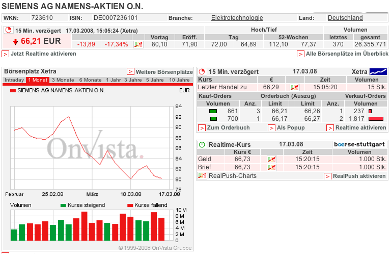Click red volume bar for 1.817 sell order
The width and height of the screenshot is (391, 258).
tap(376, 119)
